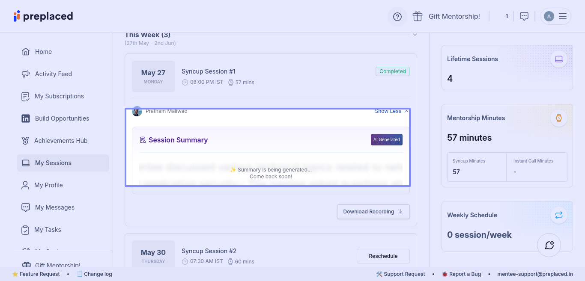Click the Lifetime Sessions laptop icon
Screen dimensions: 585x281
click(x=559, y=59)
